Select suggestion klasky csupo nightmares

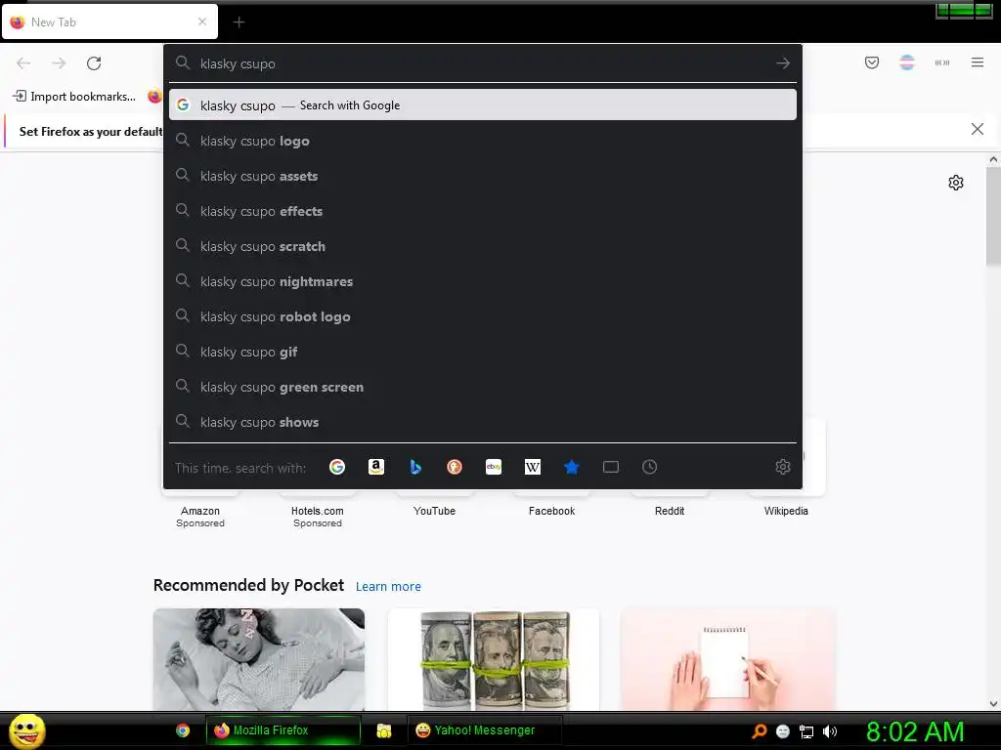(483, 281)
